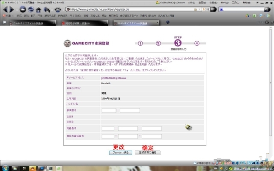Stop page loading with the Stop icon

coord(23,9)
